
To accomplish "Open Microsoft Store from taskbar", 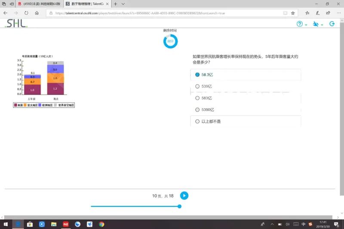I will click(x=30, y=224).
